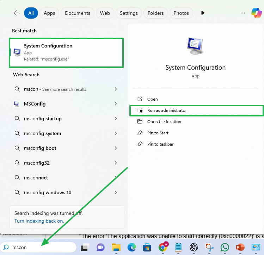Choose the 'msconfig boot' suggestion
264x255 pixels.
(66, 148)
